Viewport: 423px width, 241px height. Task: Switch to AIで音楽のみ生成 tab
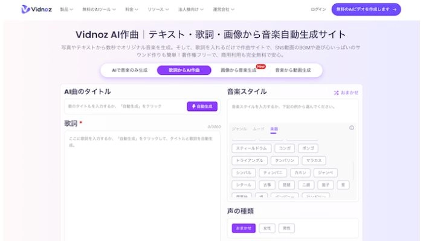(129, 70)
